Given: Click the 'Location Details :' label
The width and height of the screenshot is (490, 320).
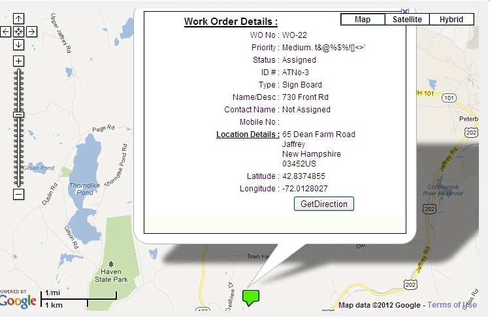Looking at the screenshot, I should (248, 135).
